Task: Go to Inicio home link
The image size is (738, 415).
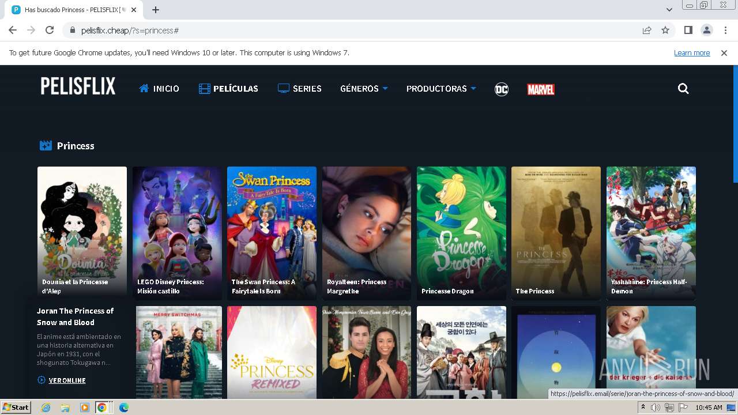Action: 159,89
